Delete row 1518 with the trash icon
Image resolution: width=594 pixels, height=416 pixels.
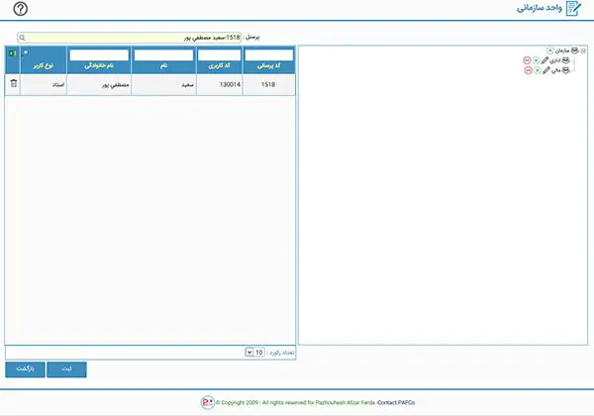point(14,84)
